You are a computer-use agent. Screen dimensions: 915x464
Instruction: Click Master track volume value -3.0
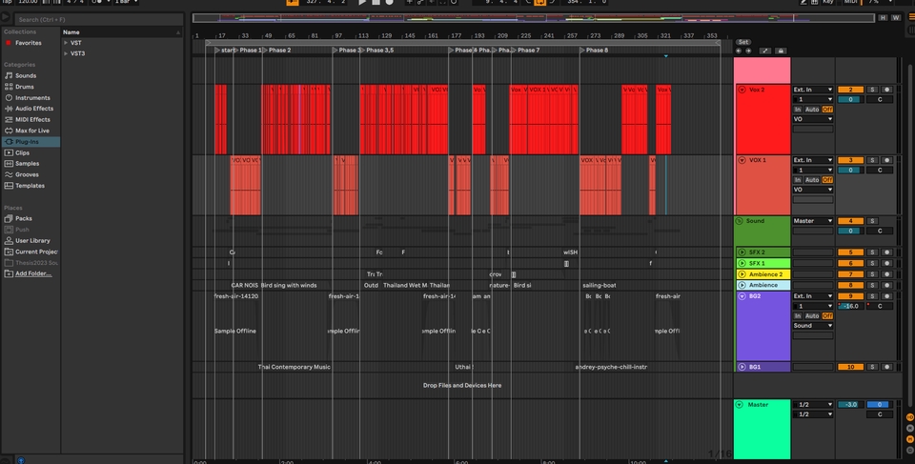click(850, 405)
